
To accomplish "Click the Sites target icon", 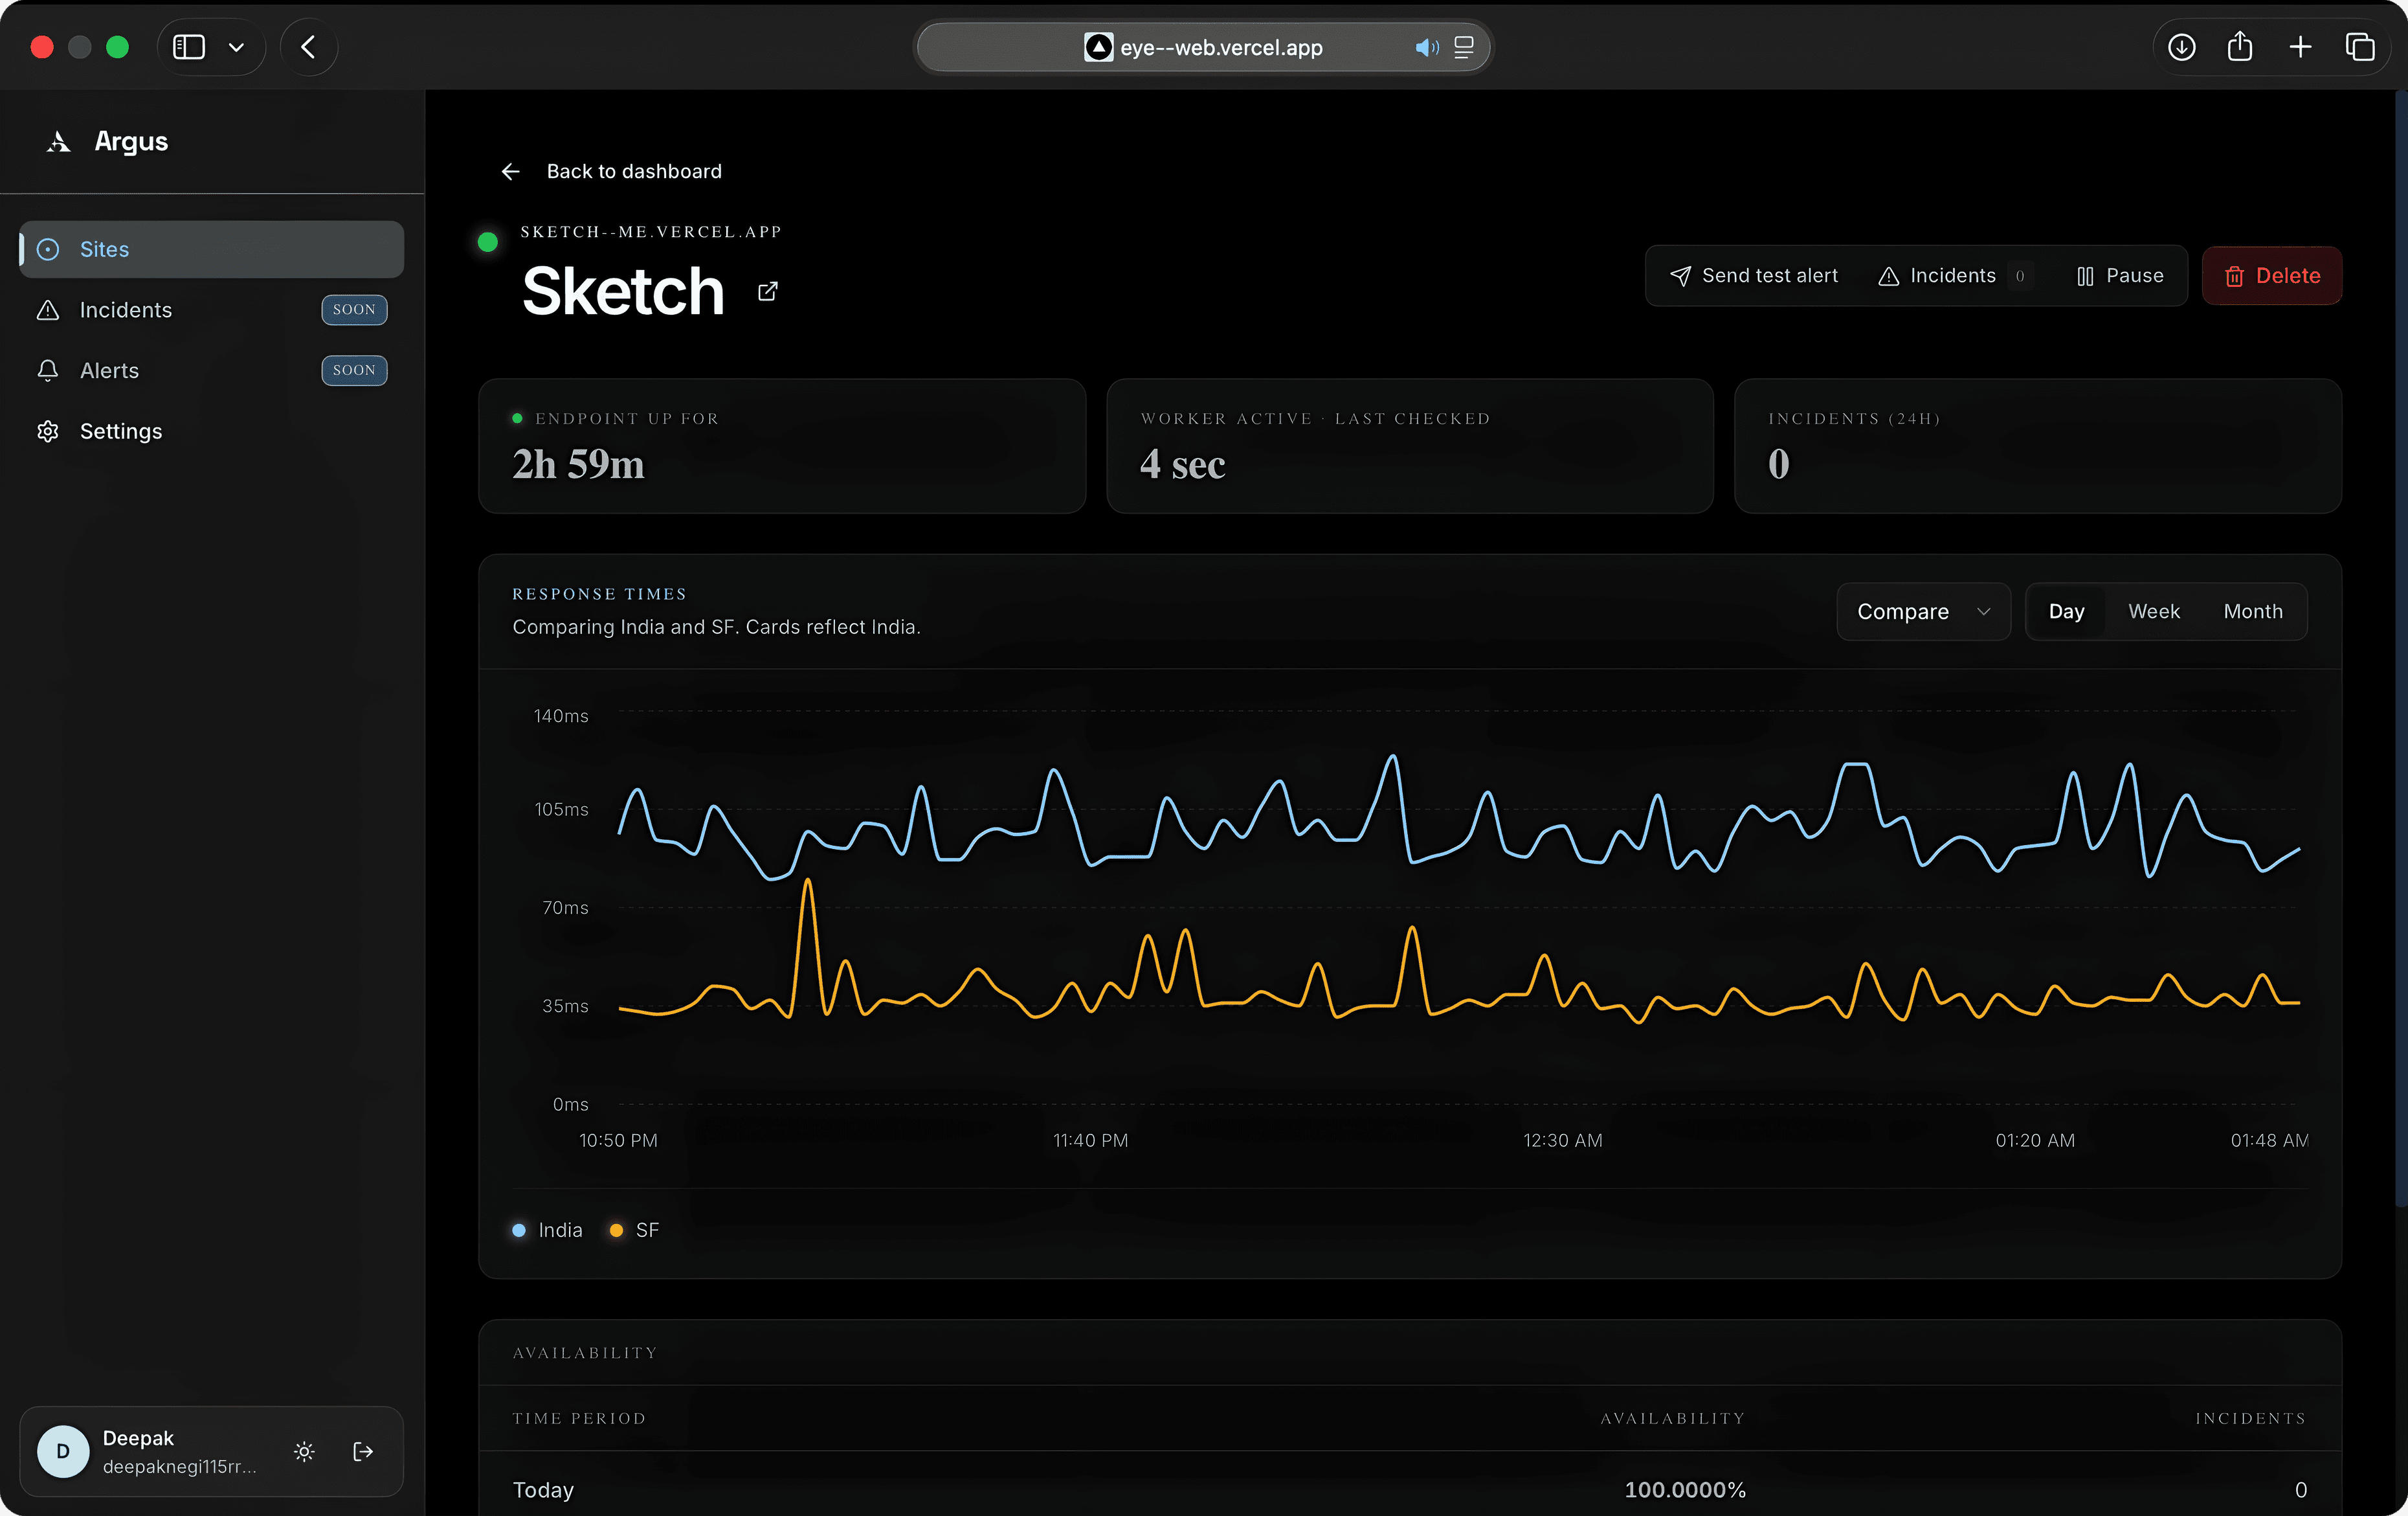I will click(48, 249).
